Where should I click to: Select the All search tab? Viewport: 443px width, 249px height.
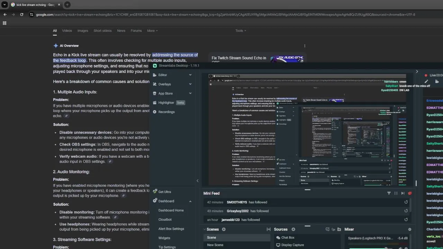tap(55, 31)
